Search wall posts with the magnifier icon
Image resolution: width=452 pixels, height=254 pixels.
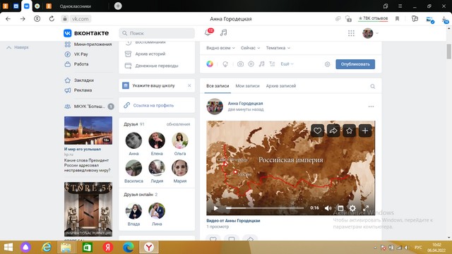(372, 86)
